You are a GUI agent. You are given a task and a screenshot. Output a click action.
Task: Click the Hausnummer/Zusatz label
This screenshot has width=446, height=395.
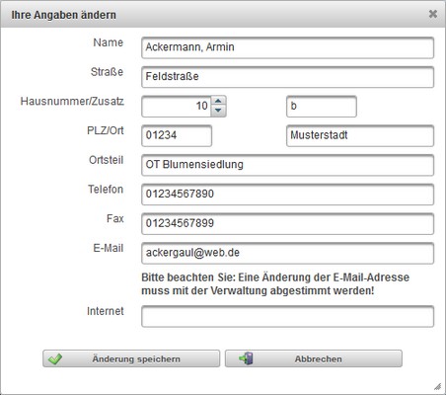click(72, 101)
